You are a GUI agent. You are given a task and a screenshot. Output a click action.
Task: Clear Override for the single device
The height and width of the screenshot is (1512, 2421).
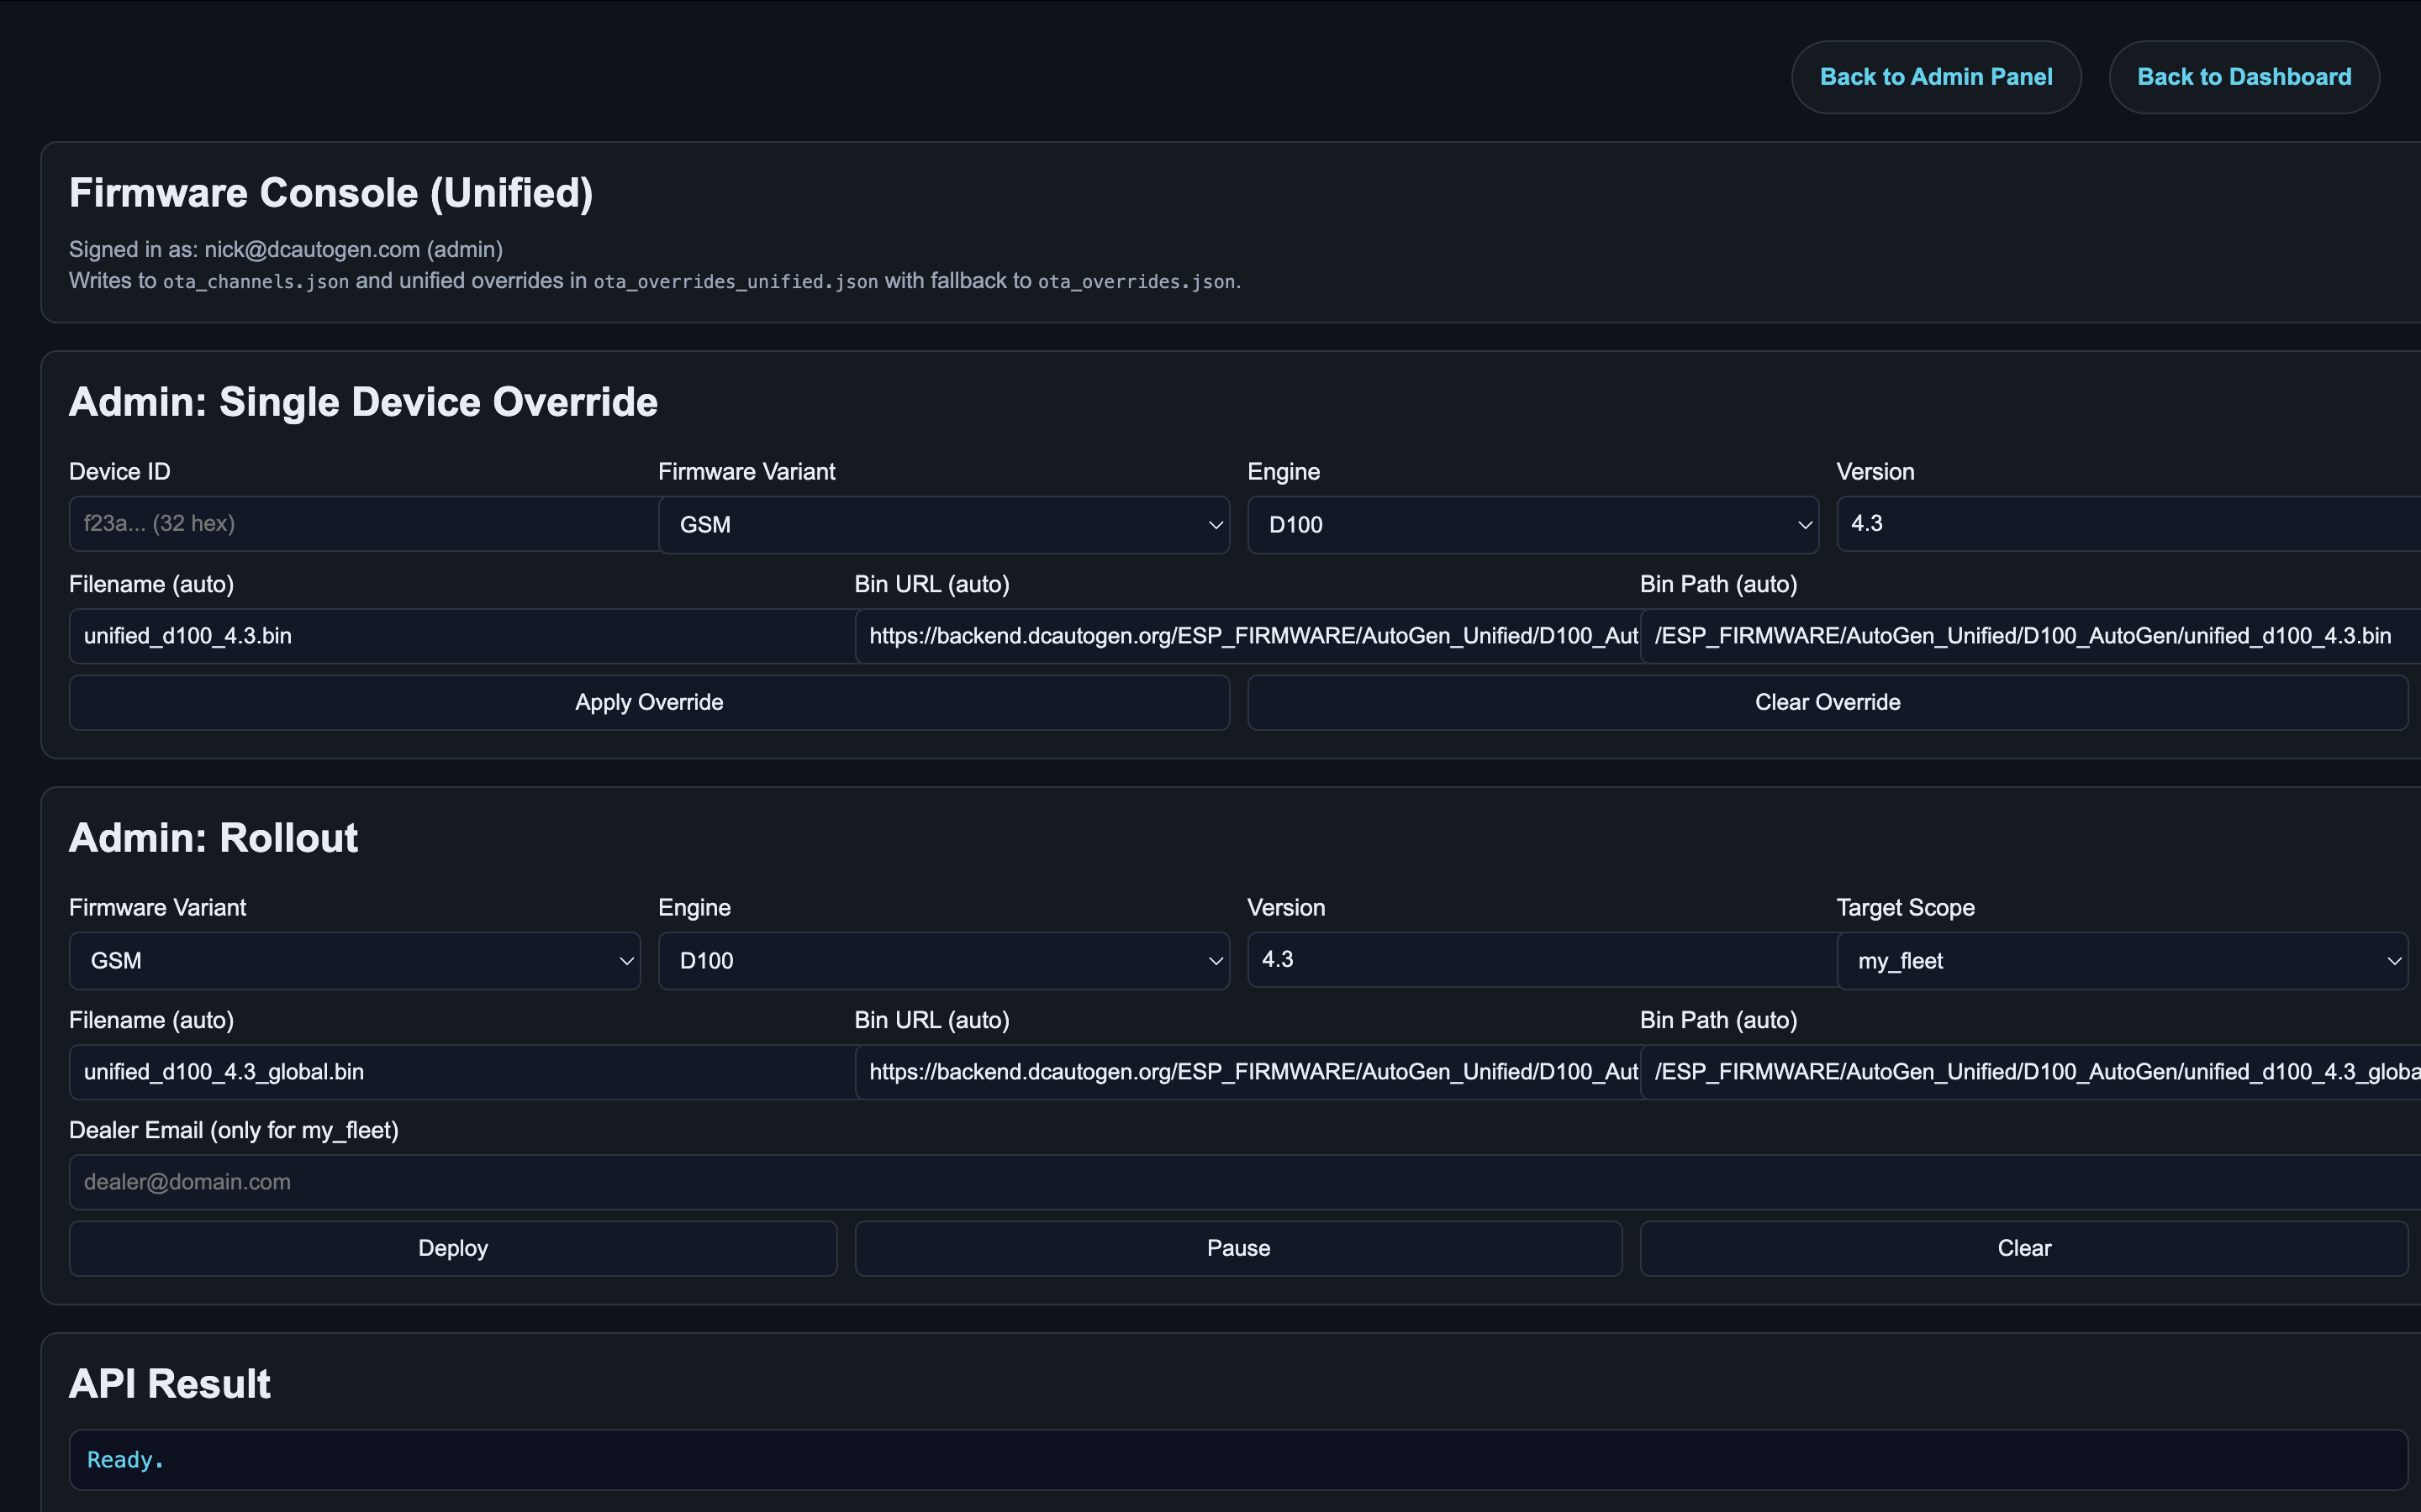click(x=1828, y=703)
